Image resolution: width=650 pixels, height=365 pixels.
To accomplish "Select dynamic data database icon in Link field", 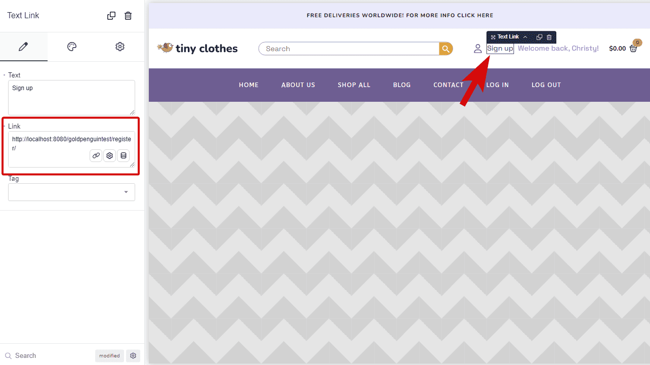I will (x=123, y=155).
